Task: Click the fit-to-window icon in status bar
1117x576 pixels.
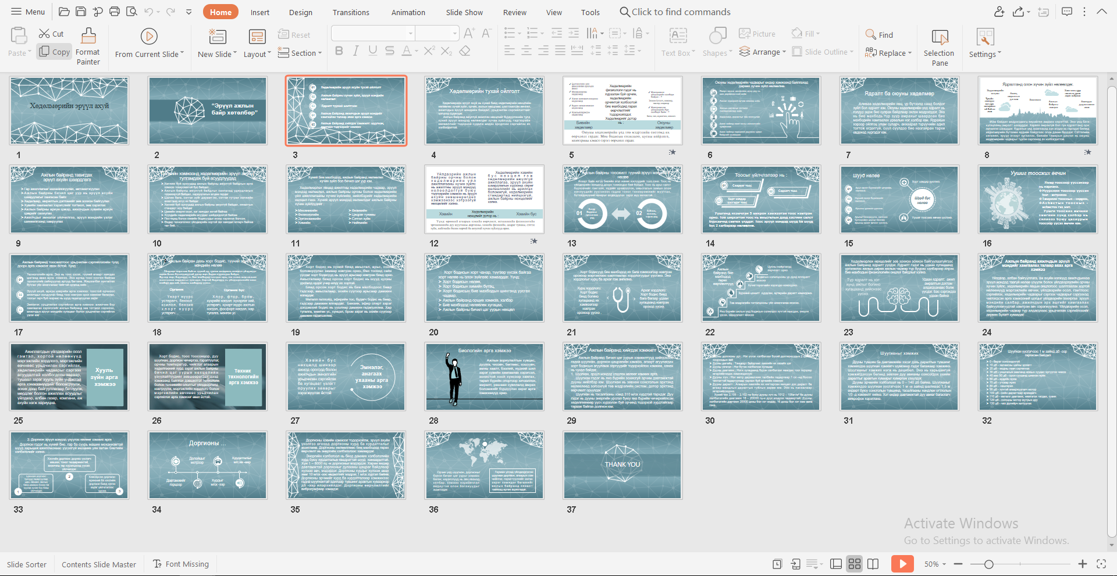Action: (1101, 564)
